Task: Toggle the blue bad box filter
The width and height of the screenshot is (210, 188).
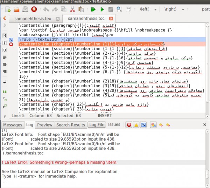Action: coord(143,125)
